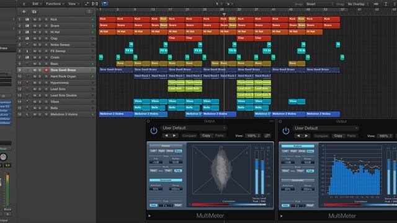This screenshot has height=223, width=397.
Task: Mute the Bass track
Action: 35,63
